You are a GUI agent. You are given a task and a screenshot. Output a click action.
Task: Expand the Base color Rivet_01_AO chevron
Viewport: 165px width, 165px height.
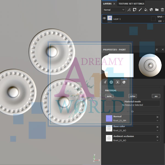click(158, 131)
